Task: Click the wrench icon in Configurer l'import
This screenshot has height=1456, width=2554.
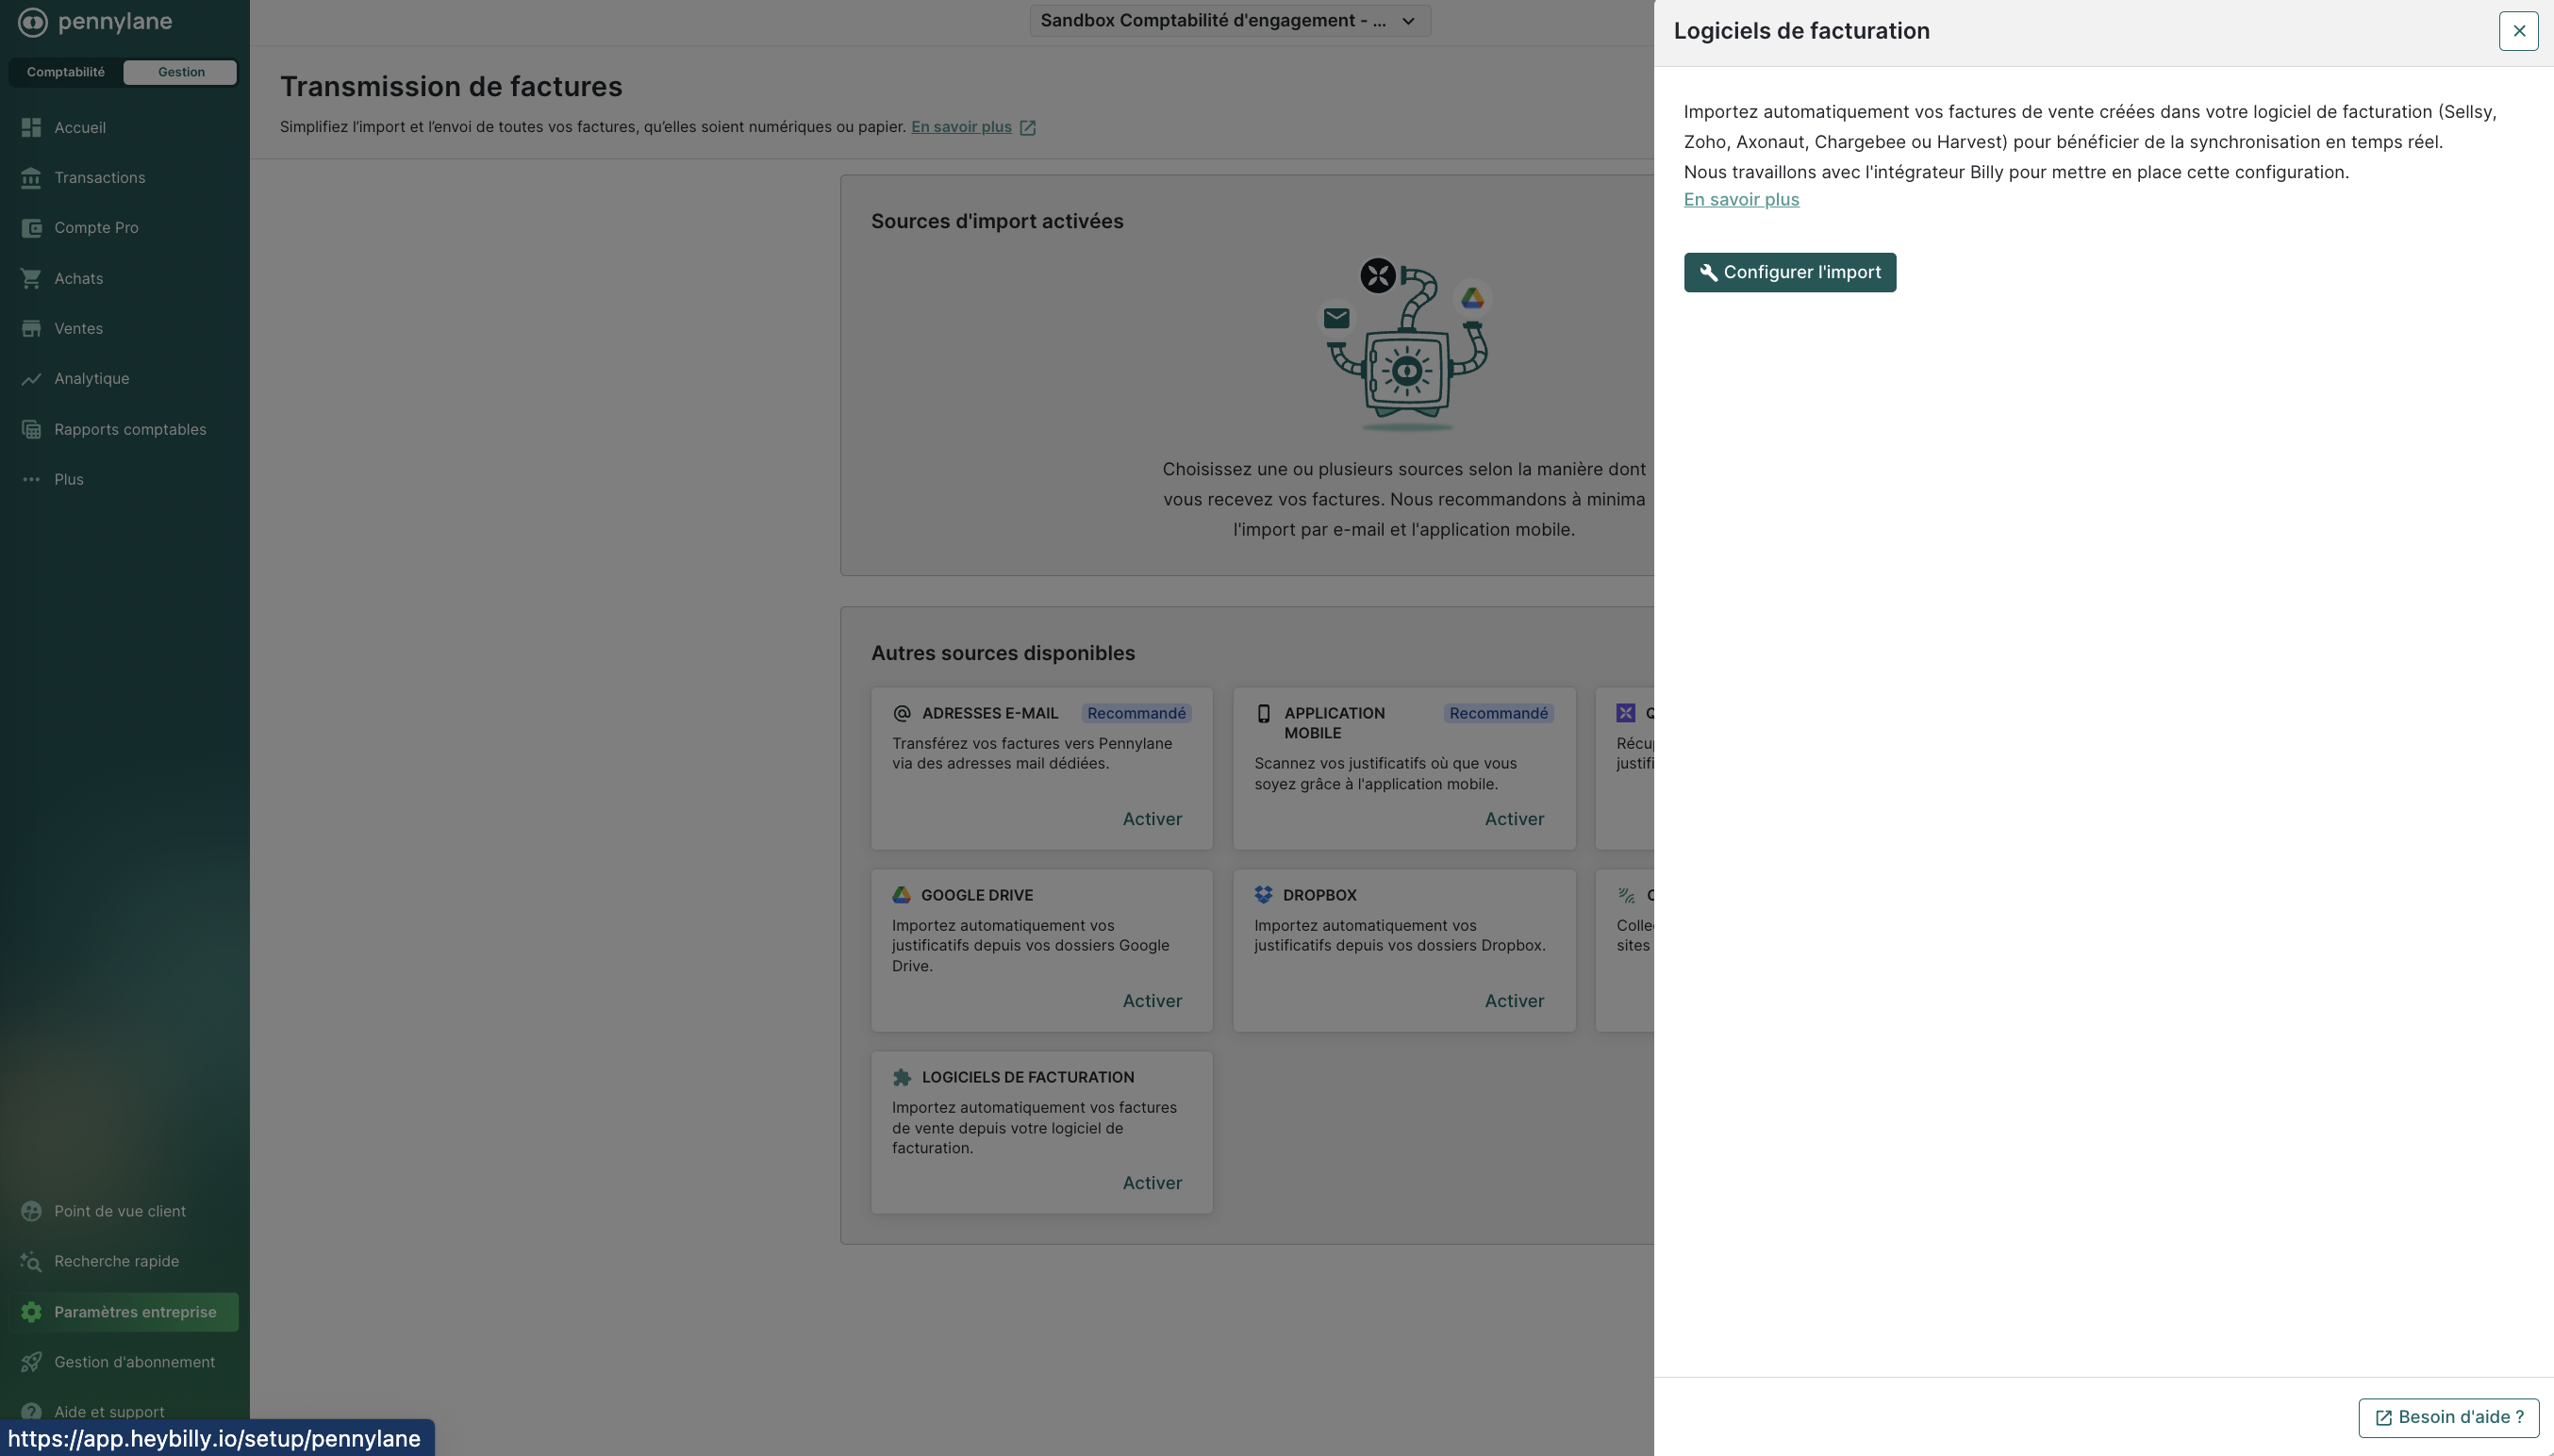Action: click(1709, 272)
